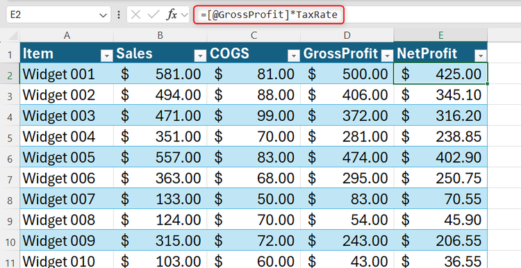The image size is (521, 268).
Task: Select the Widget 010 cell
Action: [67, 260]
